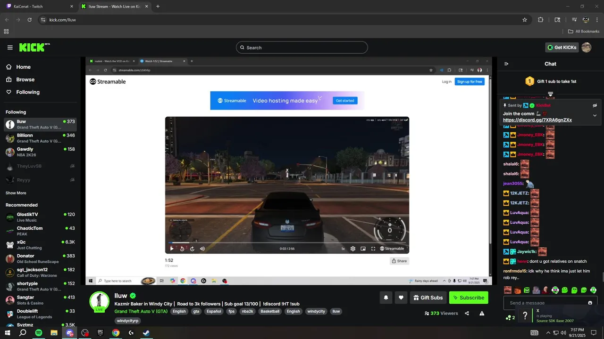This screenshot has height=339, width=604.
Task: Open the Kick hamburger menu
Action: coord(10,48)
